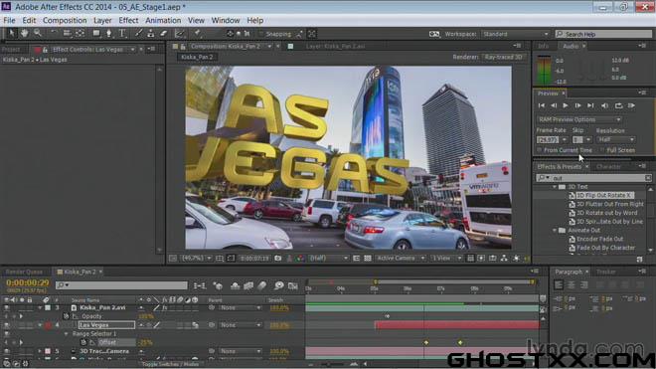Select 3D Flip Out Rotate X preset
The image size is (656, 369).
click(603, 196)
